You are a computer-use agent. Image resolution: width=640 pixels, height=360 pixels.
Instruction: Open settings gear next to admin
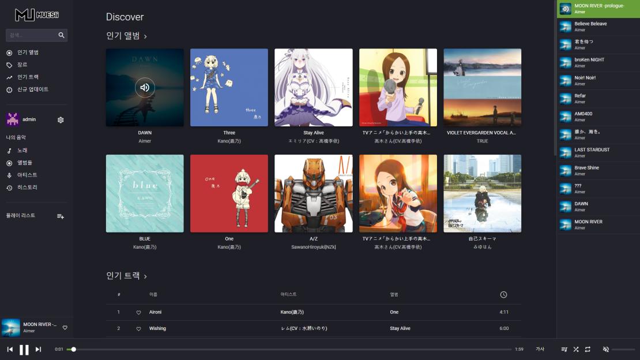tap(61, 120)
